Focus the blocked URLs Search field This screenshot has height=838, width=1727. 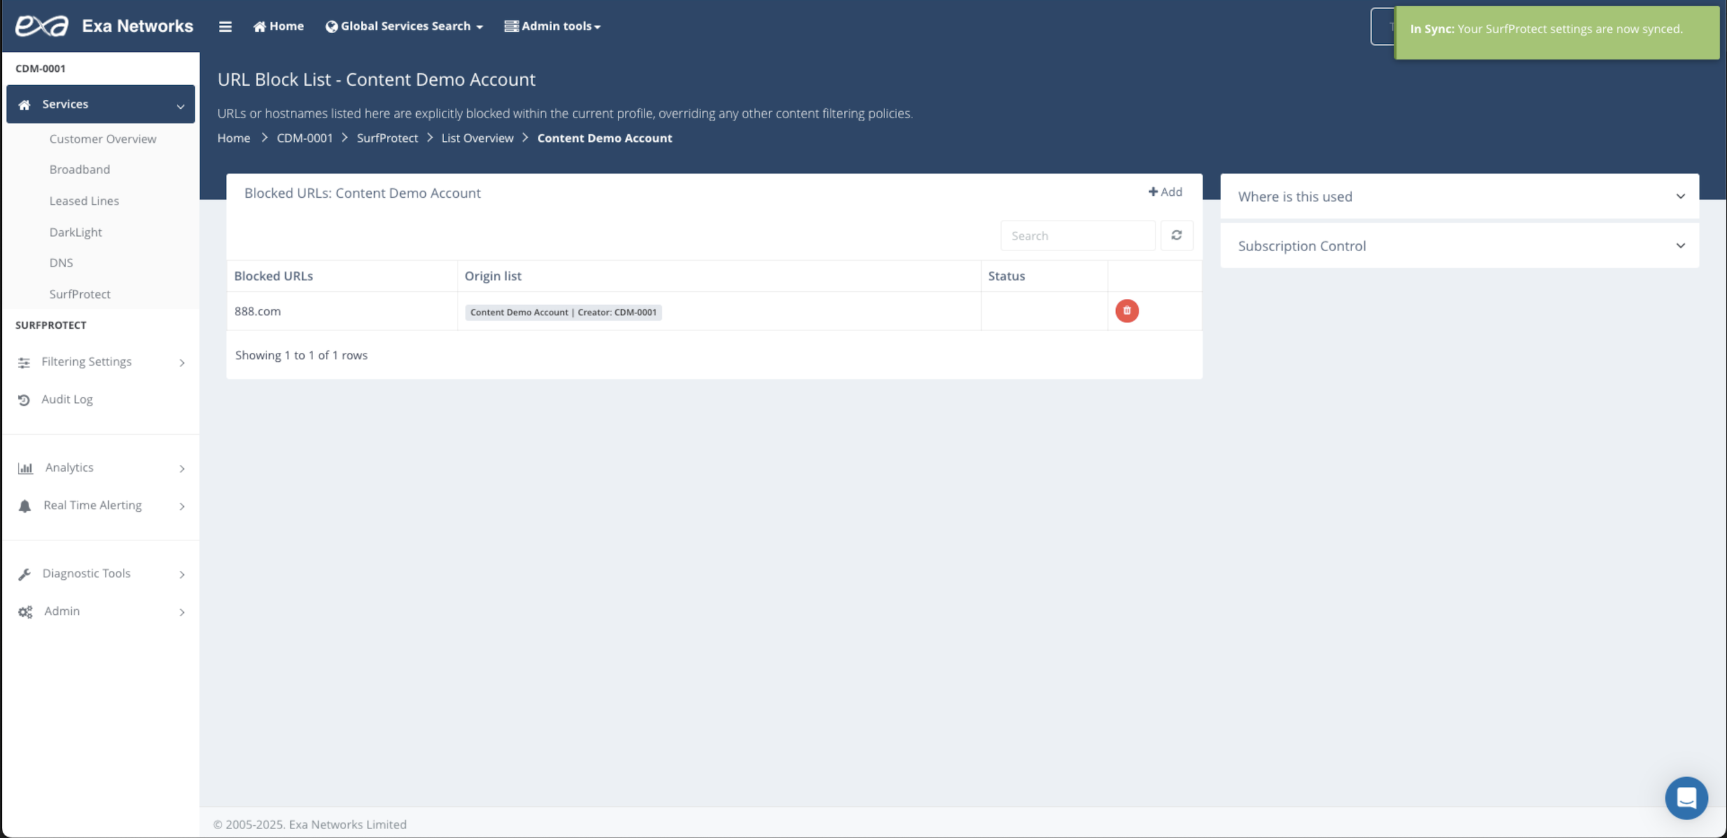coord(1077,236)
